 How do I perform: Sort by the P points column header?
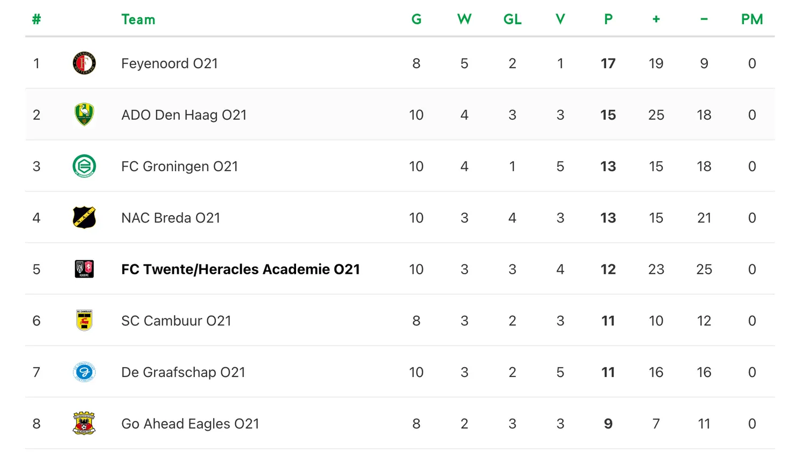coord(608,20)
